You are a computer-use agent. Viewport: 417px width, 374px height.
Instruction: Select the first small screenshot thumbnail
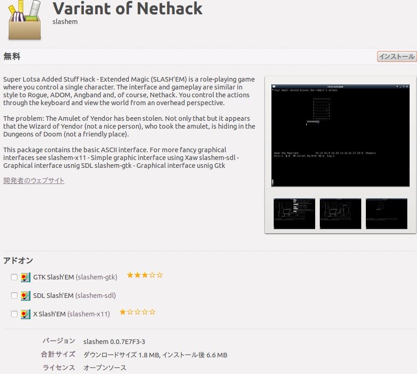point(294,214)
